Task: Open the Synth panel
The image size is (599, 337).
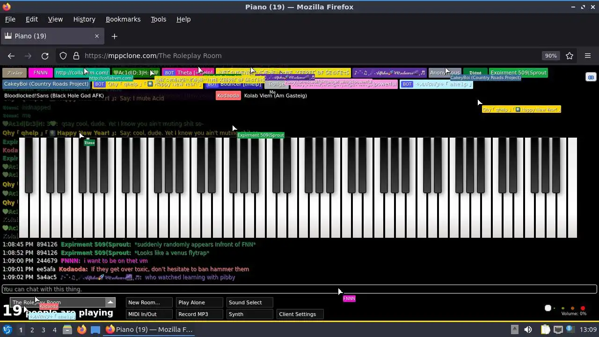Action: (250, 314)
